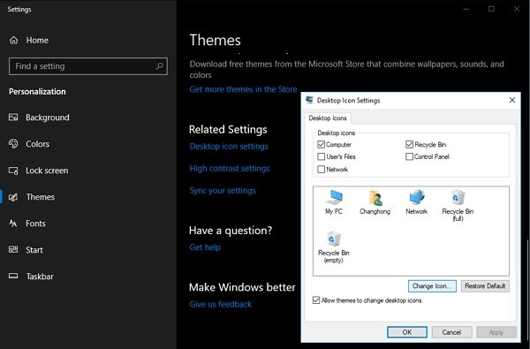The image size is (530, 349).
Task: Switch to the Desktop Icons tab
Action: 328,118
